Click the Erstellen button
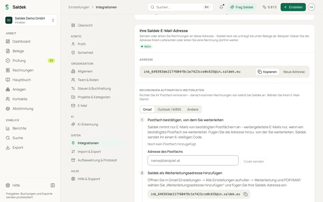The width and height of the screenshot is (323, 202). (293, 7)
